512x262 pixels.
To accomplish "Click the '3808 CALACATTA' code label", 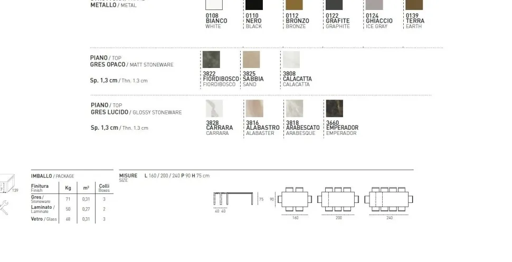I will click(298, 76).
